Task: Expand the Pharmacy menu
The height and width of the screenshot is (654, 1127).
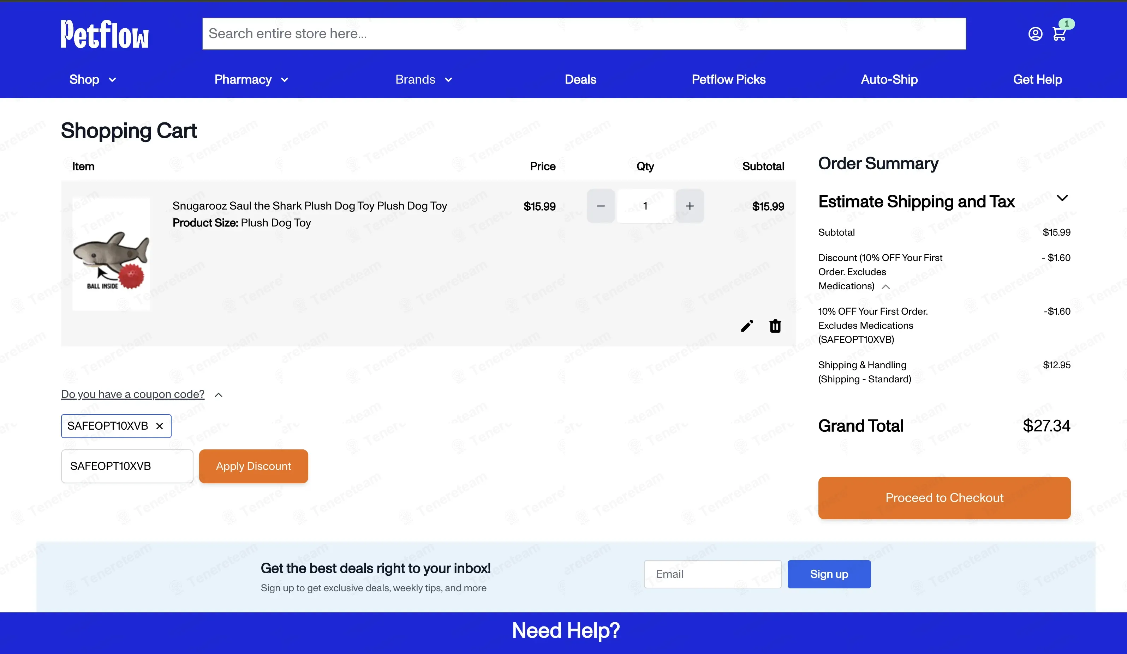Action: click(x=251, y=79)
